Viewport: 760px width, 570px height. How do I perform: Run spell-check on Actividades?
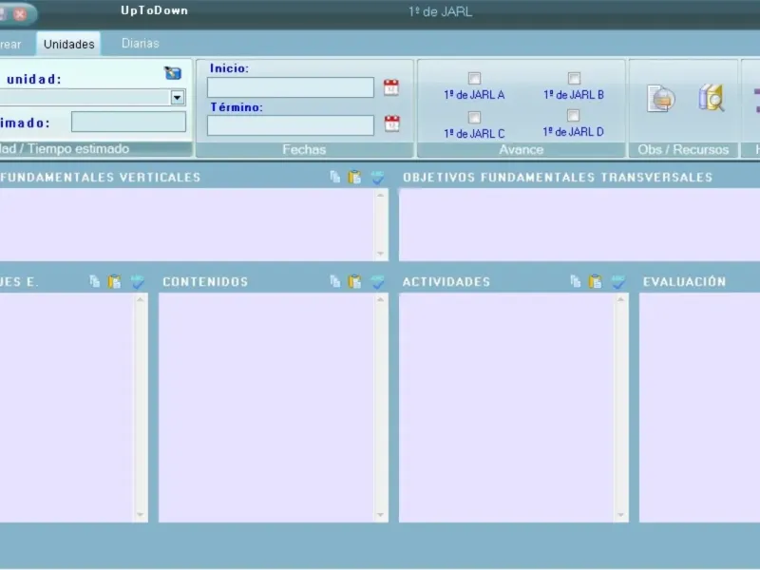[x=618, y=281]
